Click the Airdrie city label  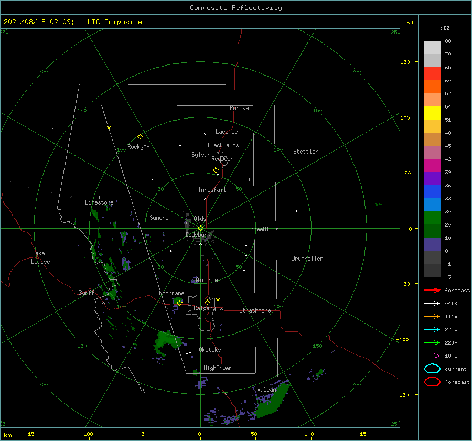[207, 280]
